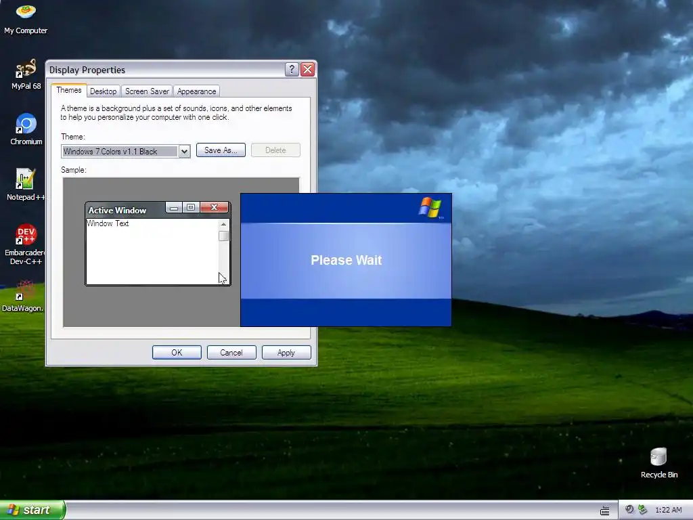Launch MyPal 68 browser shortcut
The width and height of the screenshot is (693, 520).
26,74
